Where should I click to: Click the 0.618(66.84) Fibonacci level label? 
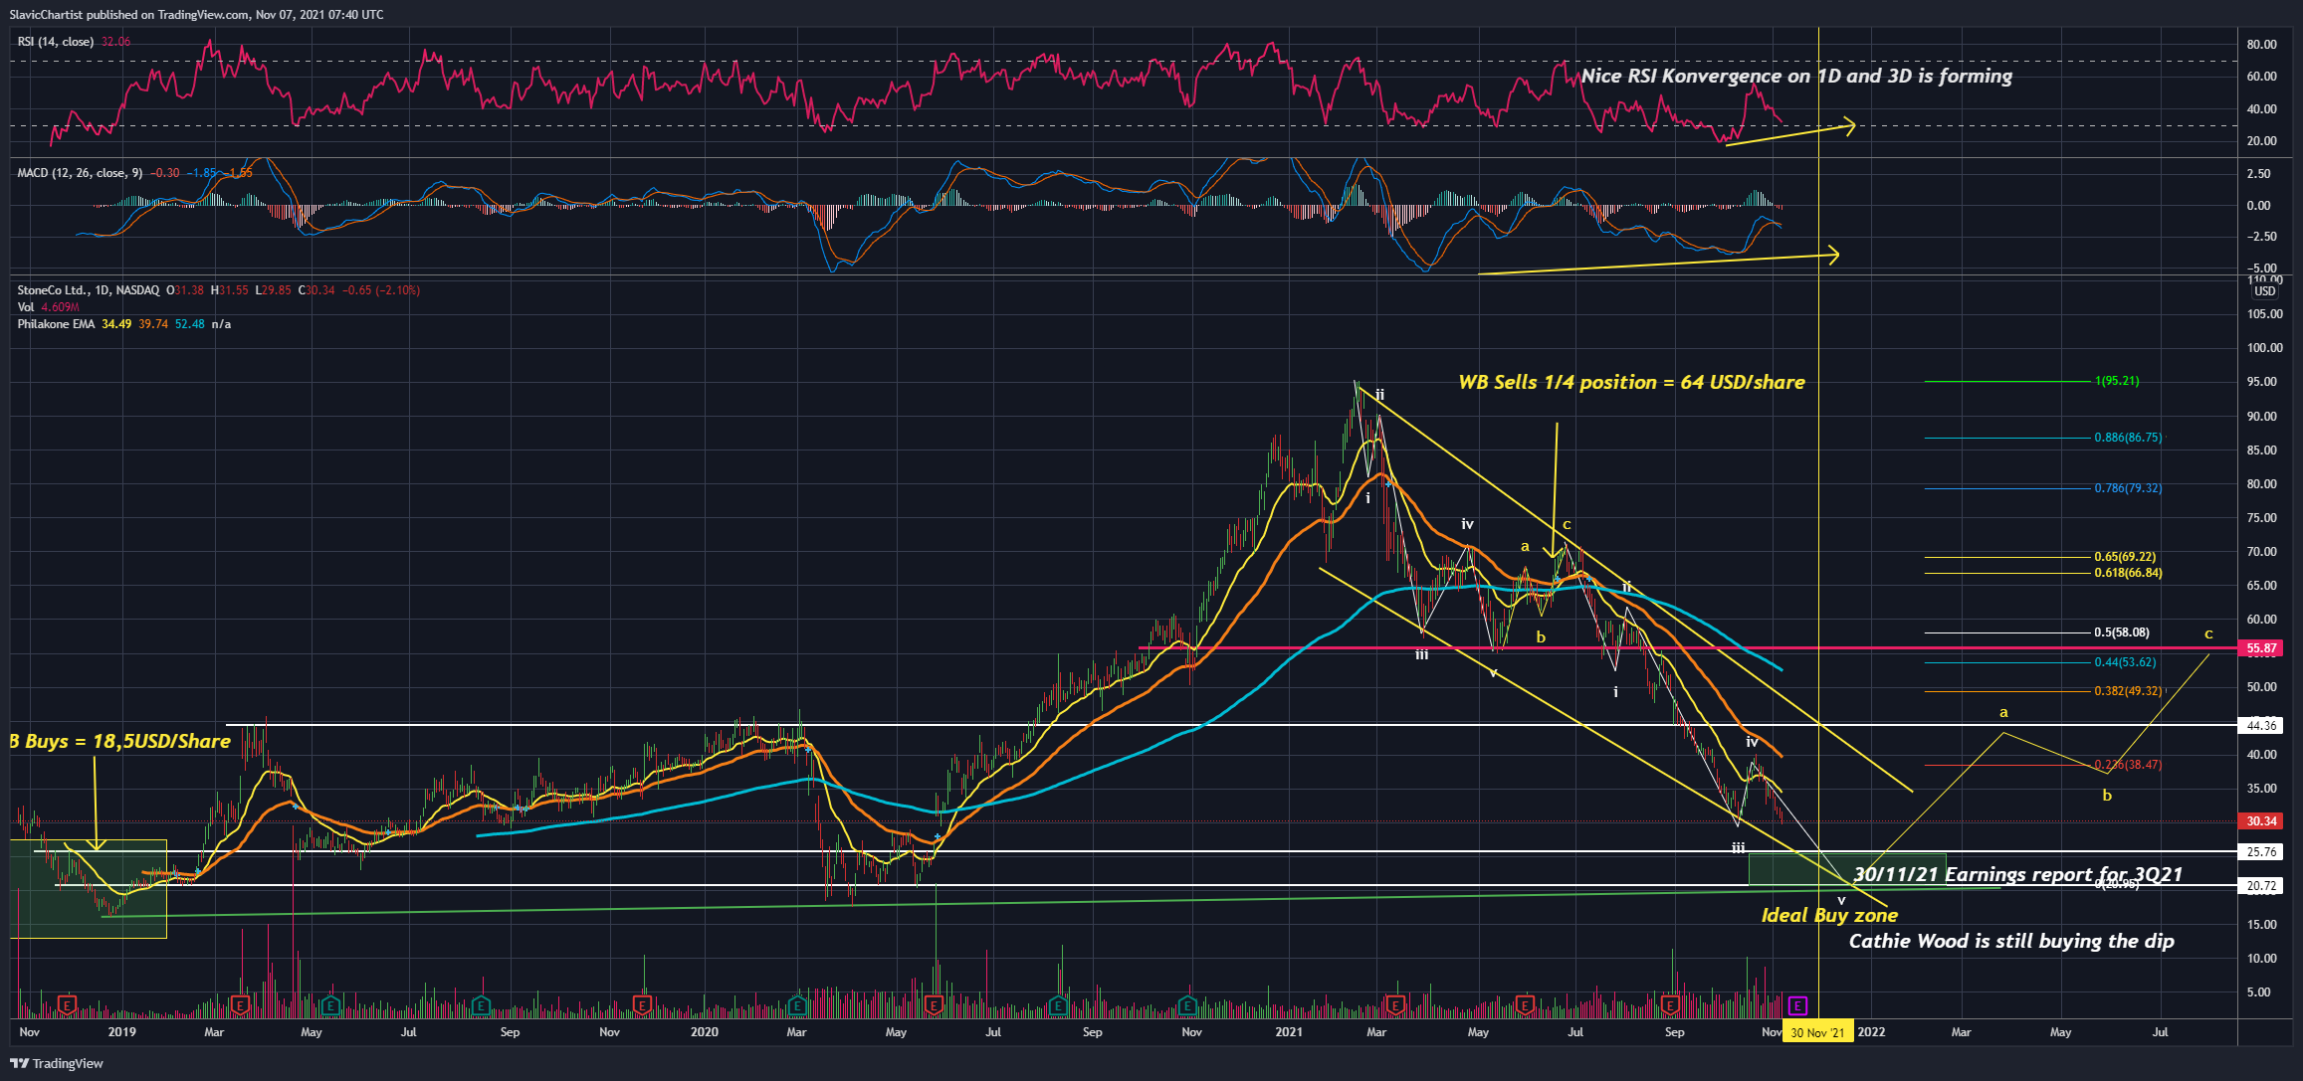point(2128,573)
